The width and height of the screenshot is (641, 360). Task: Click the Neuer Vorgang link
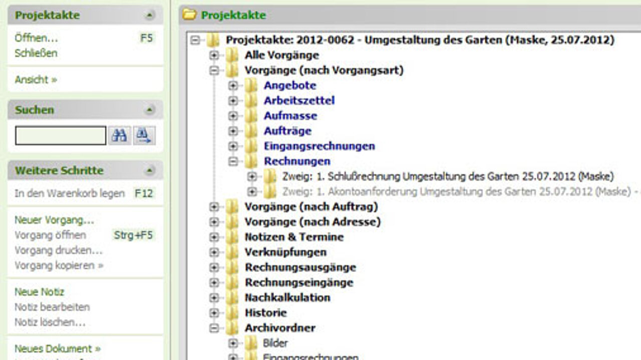pos(54,220)
